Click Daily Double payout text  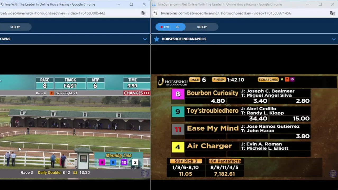tap(63, 173)
